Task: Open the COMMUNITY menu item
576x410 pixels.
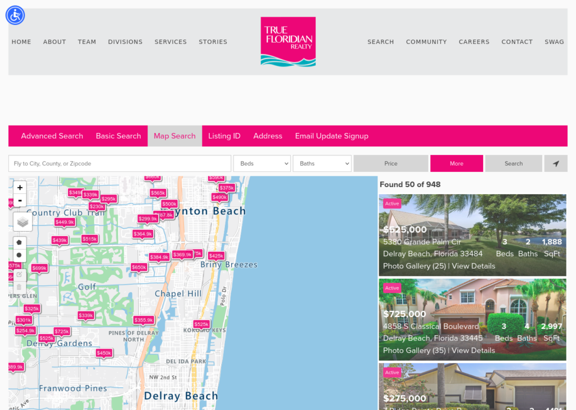Action: pos(426,42)
